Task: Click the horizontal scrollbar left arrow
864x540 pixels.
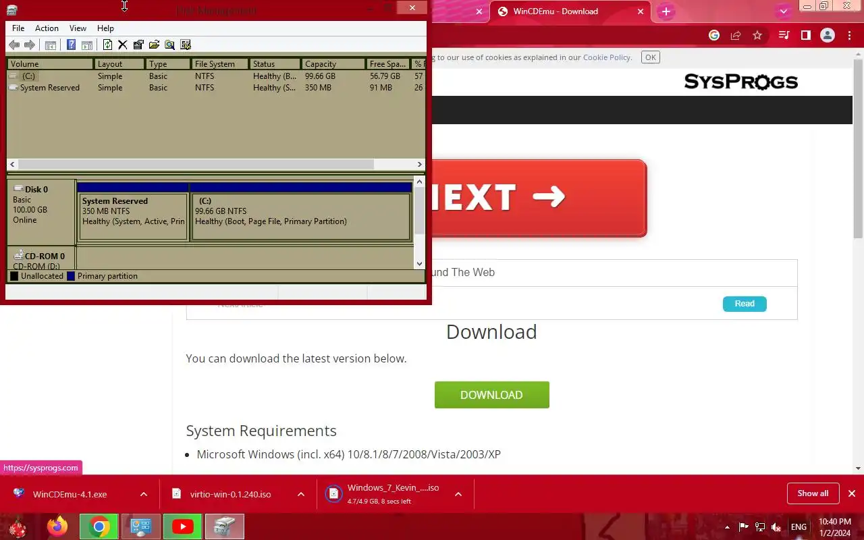Action: click(12, 164)
